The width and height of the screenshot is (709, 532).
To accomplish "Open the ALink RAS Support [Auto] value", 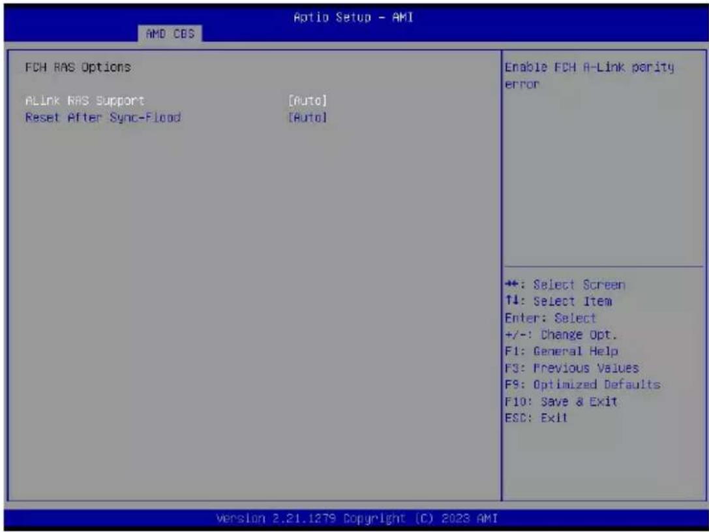I will point(307,101).
